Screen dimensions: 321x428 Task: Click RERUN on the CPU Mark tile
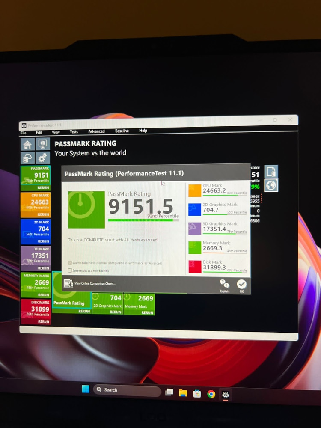[x=43, y=214]
